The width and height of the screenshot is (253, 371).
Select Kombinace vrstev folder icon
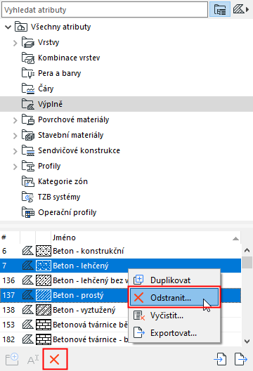pos(28,58)
